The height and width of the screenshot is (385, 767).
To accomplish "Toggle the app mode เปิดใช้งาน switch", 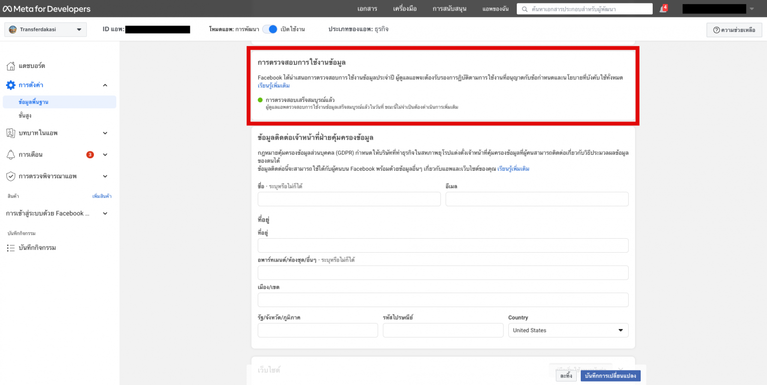I will (x=270, y=29).
